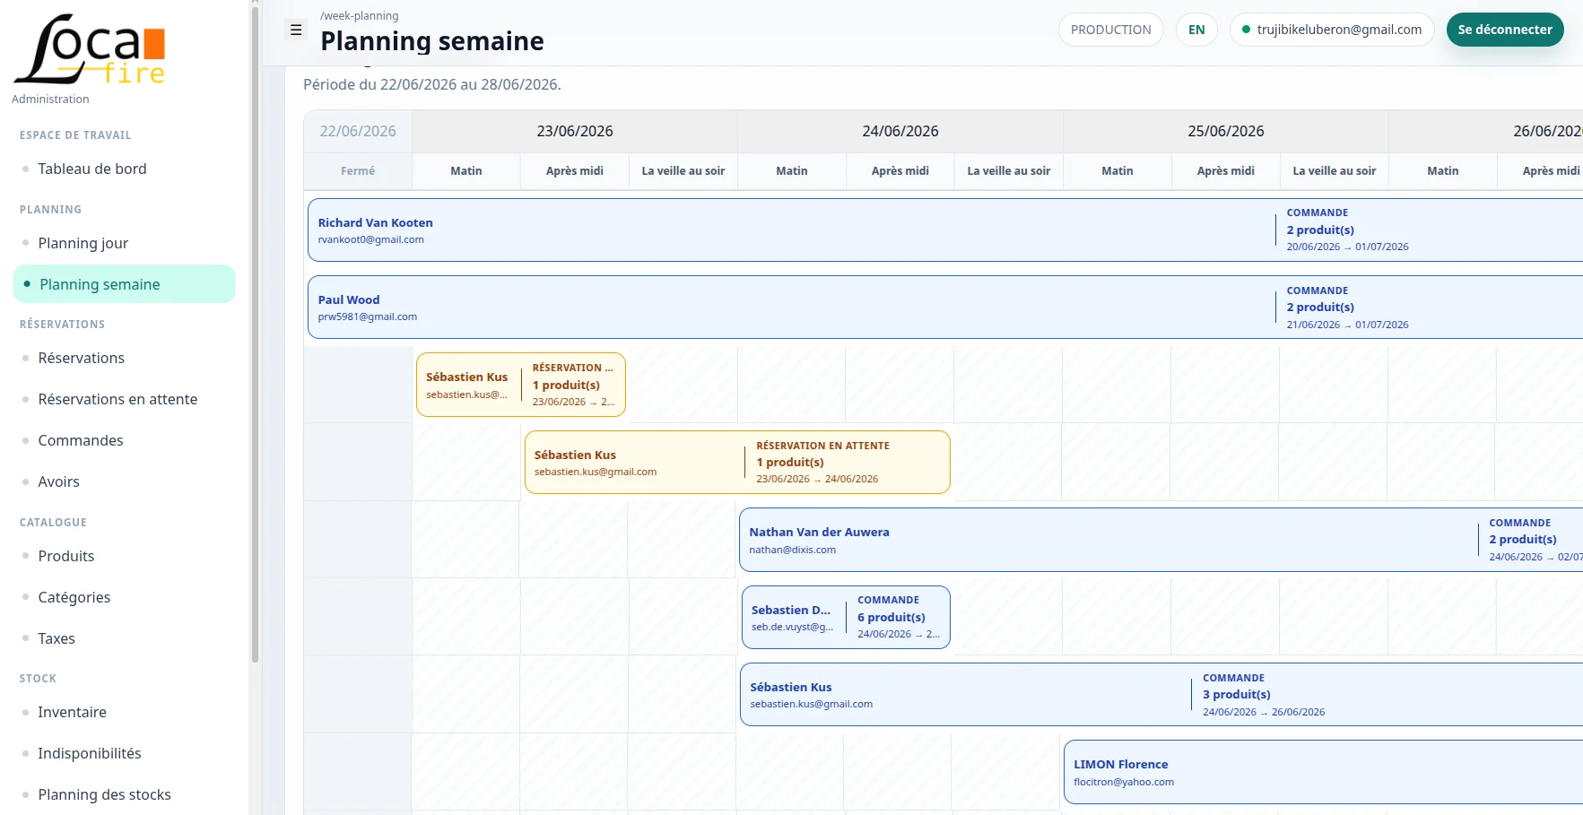Click La veille au soir under 25/06/2026
The height and width of the screenshot is (815, 1583).
[1335, 171]
